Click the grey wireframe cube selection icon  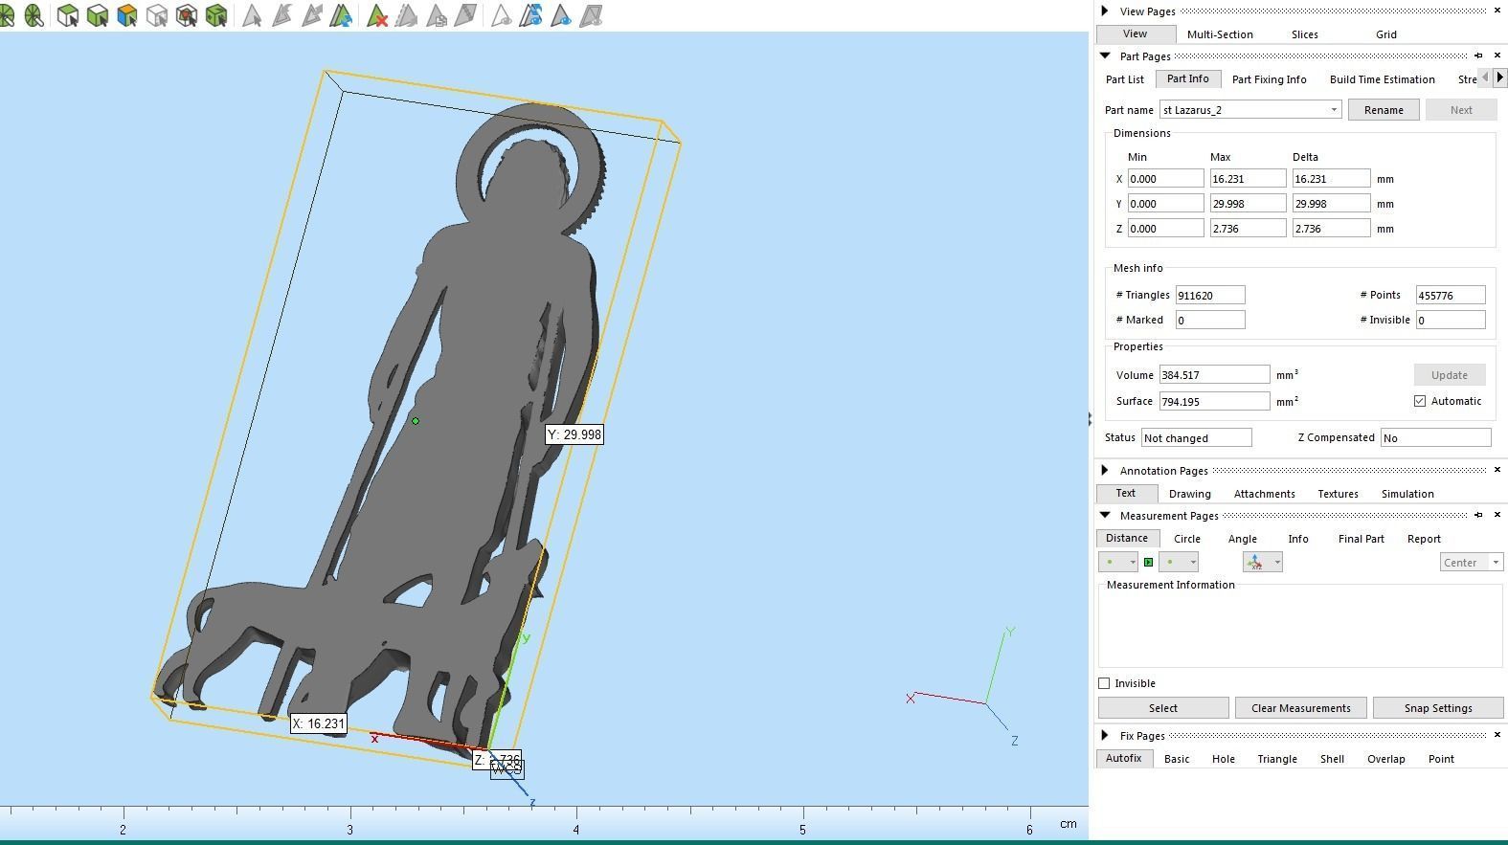tap(157, 15)
